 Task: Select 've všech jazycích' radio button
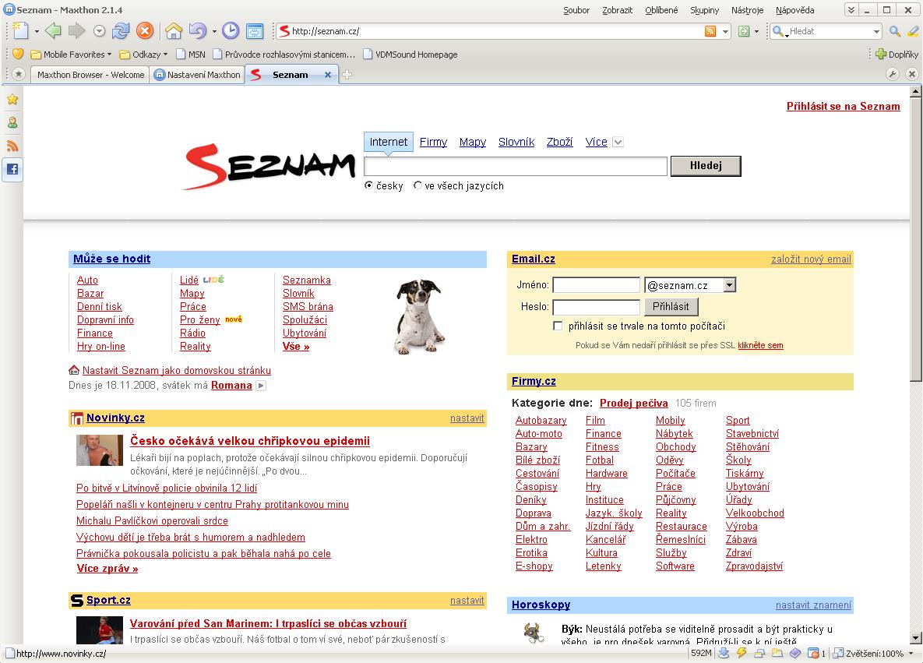tap(418, 185)
